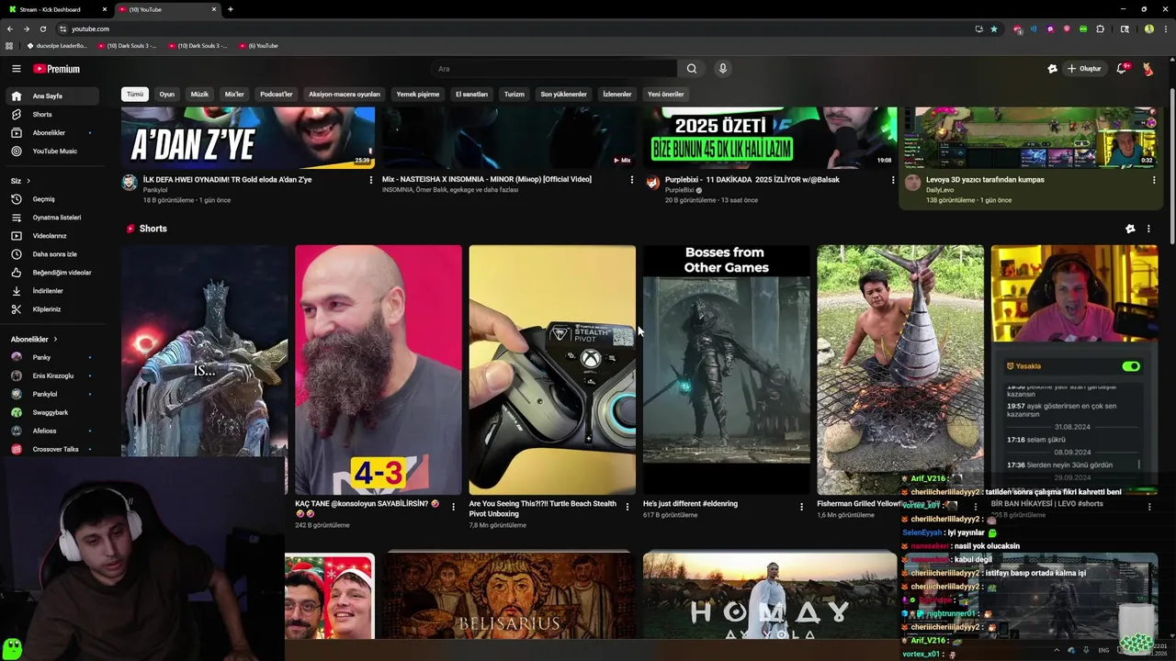This screenshot has height=661, width=1176.
Task: Open the YouTube account avatar menu
Action: (x=1148, y=69)
